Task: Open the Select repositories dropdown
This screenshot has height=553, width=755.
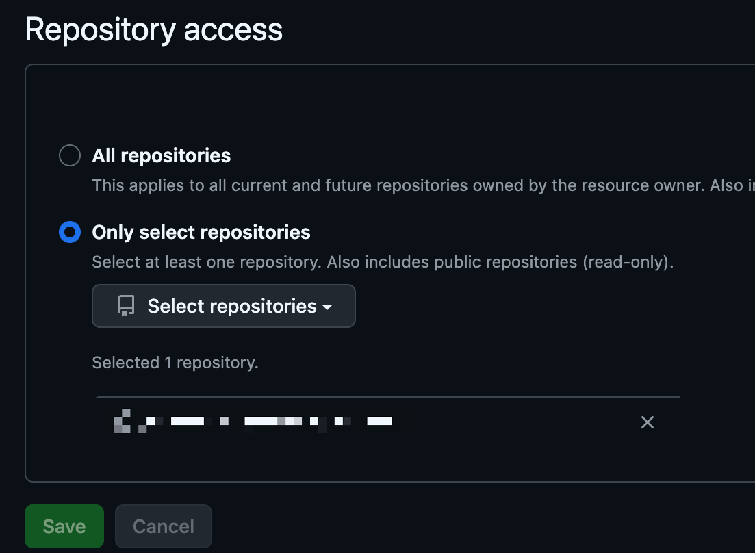Action: [x=224, y=306]
